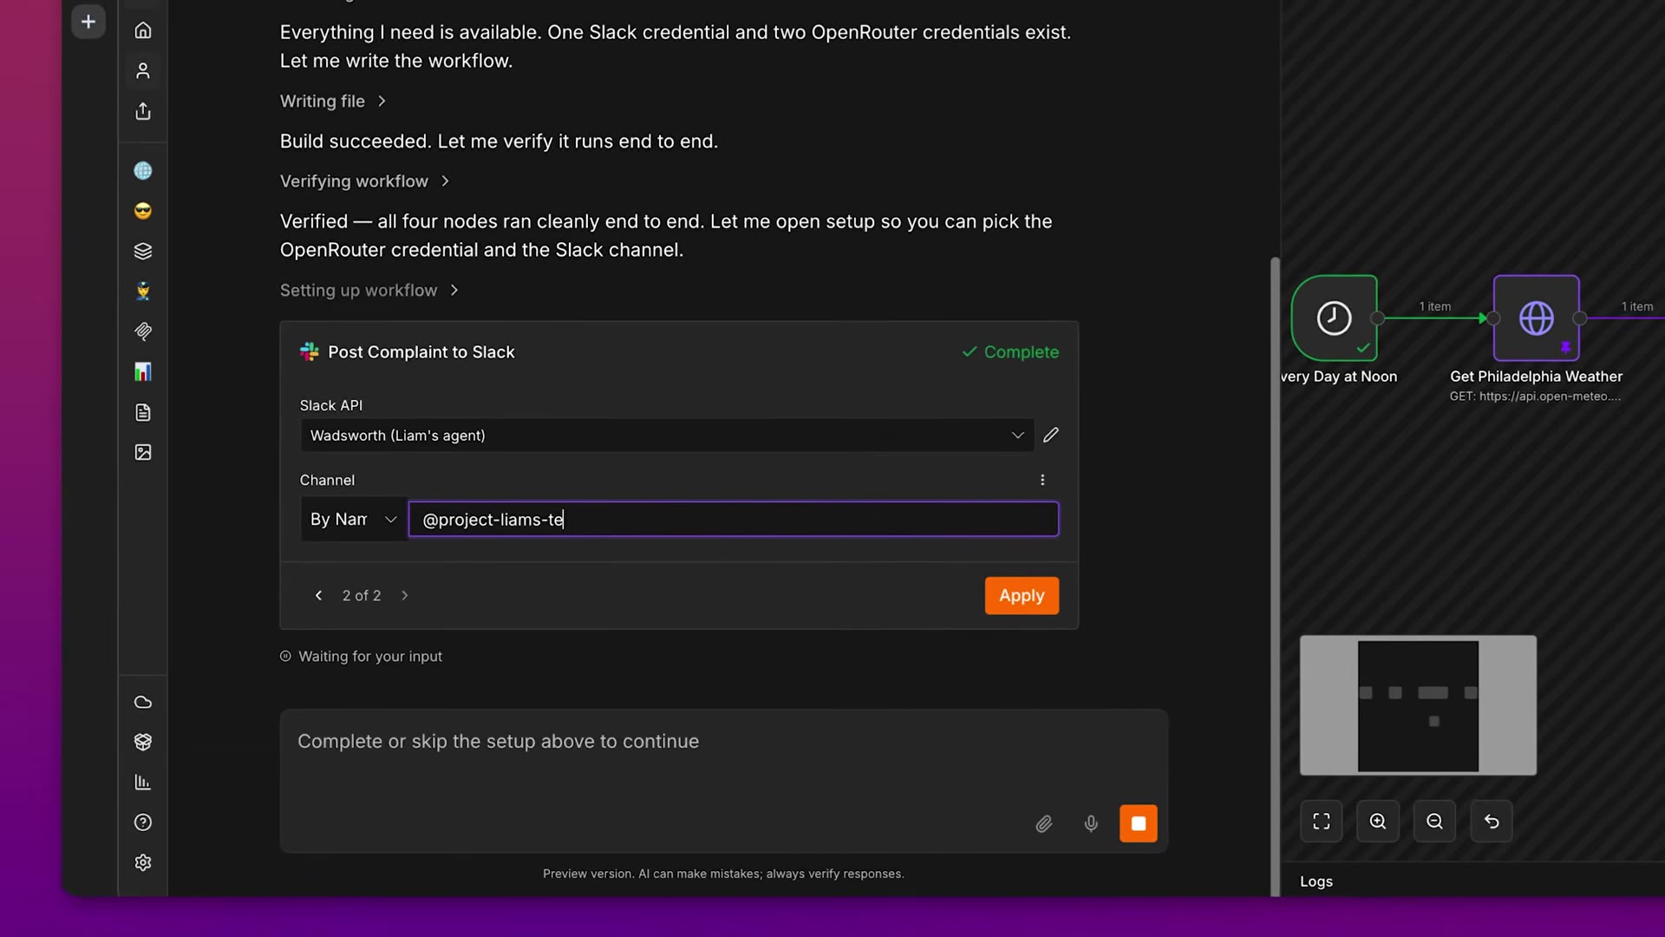Open the globe avatar item in sidebar

[x=143, y=171]
